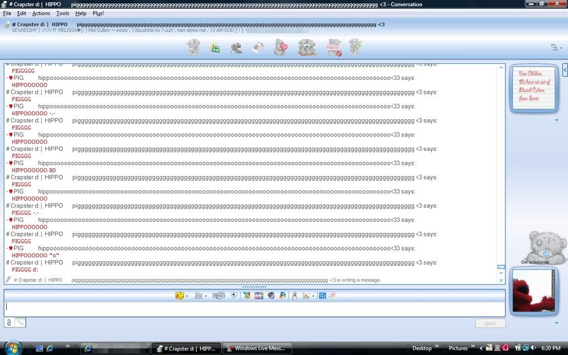Open the color grid icon in input toolbar
Screen dimensions: 568x355
[258, 296]
